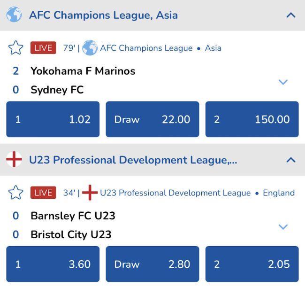
Task: Open Yokohama F Marinos team name
Action: pos(83,71)
